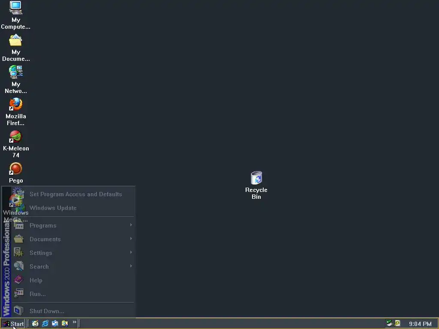The width and height of the screenshot is (439, 329).
Task: Expand the Documents submenu arrow
Action: (x=131, y=239)
